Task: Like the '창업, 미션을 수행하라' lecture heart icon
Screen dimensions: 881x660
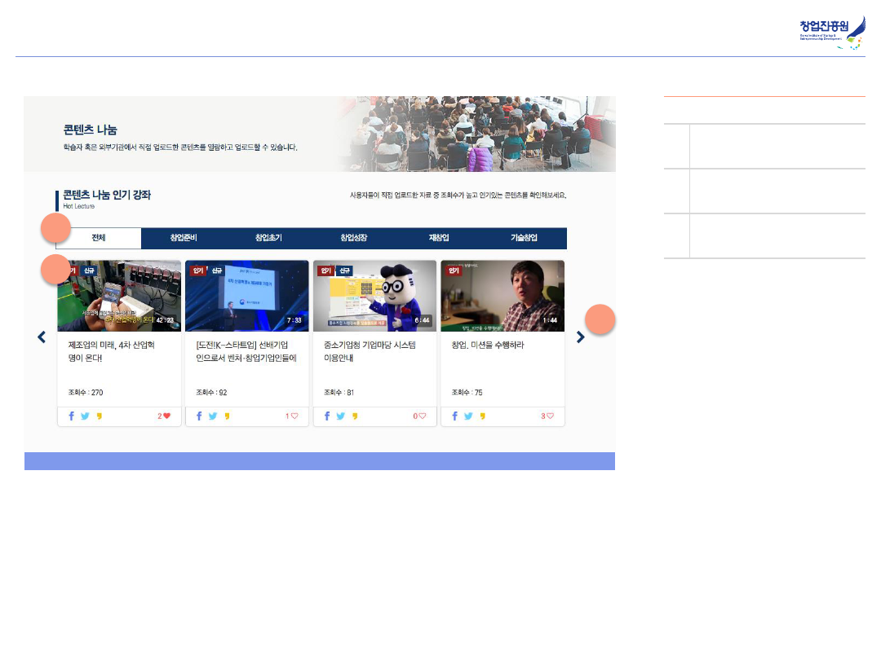Action: tap(550, 416)
